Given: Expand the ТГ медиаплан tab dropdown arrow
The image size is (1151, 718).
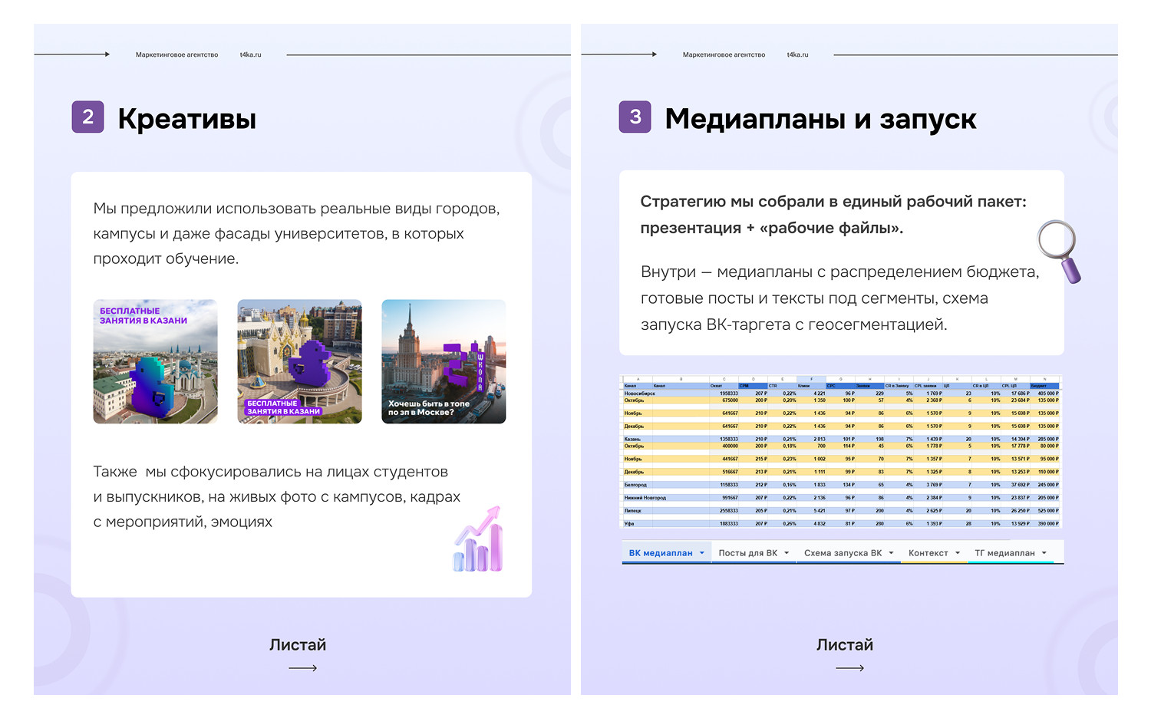Looking at the screenshot, I should point(1044,553).
